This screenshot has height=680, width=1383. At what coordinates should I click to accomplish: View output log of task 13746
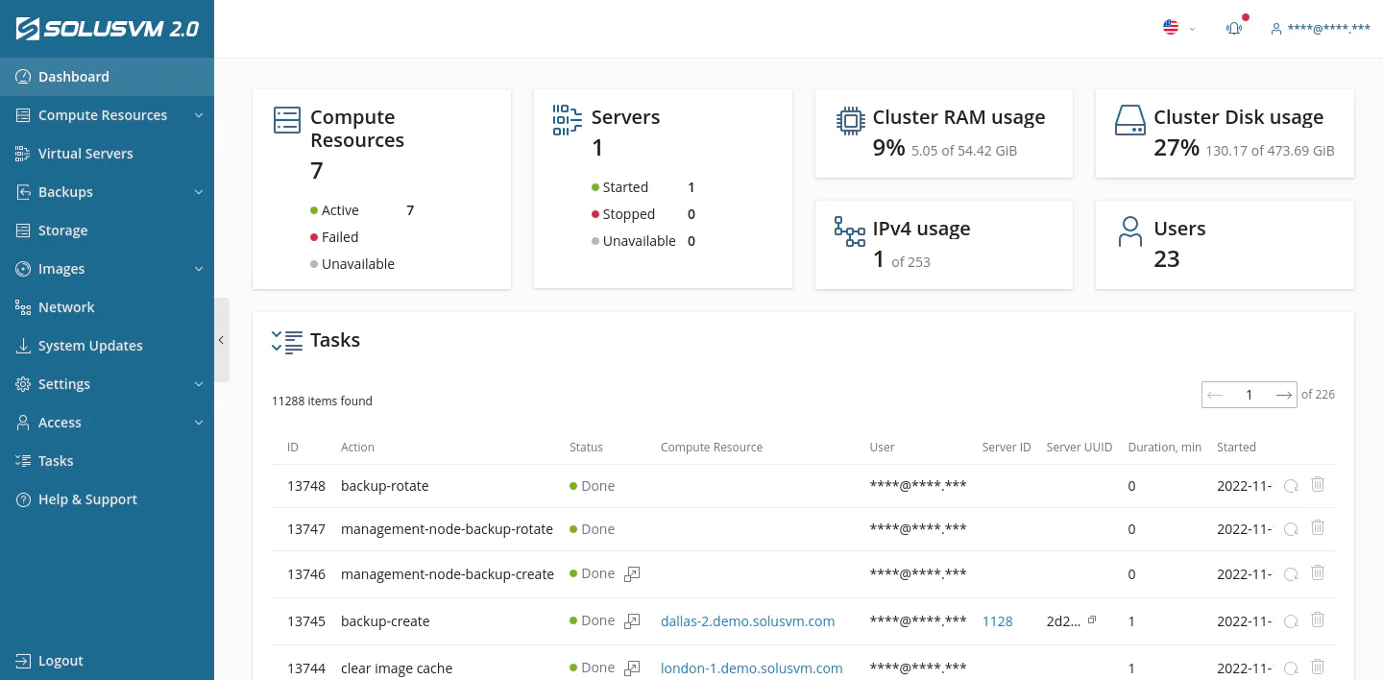pos(632,573)
